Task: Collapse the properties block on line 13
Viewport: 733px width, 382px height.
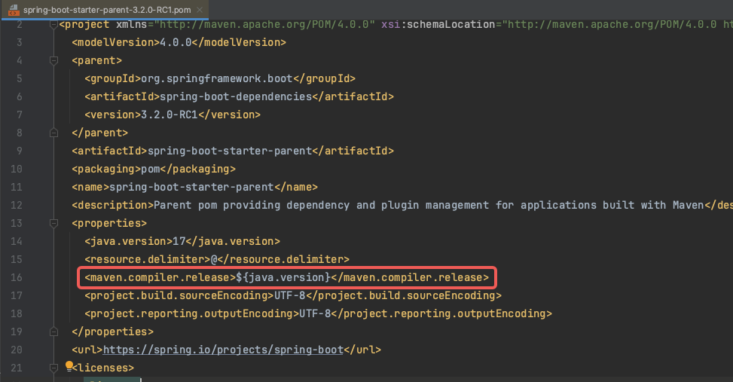Action: point(53,223)
